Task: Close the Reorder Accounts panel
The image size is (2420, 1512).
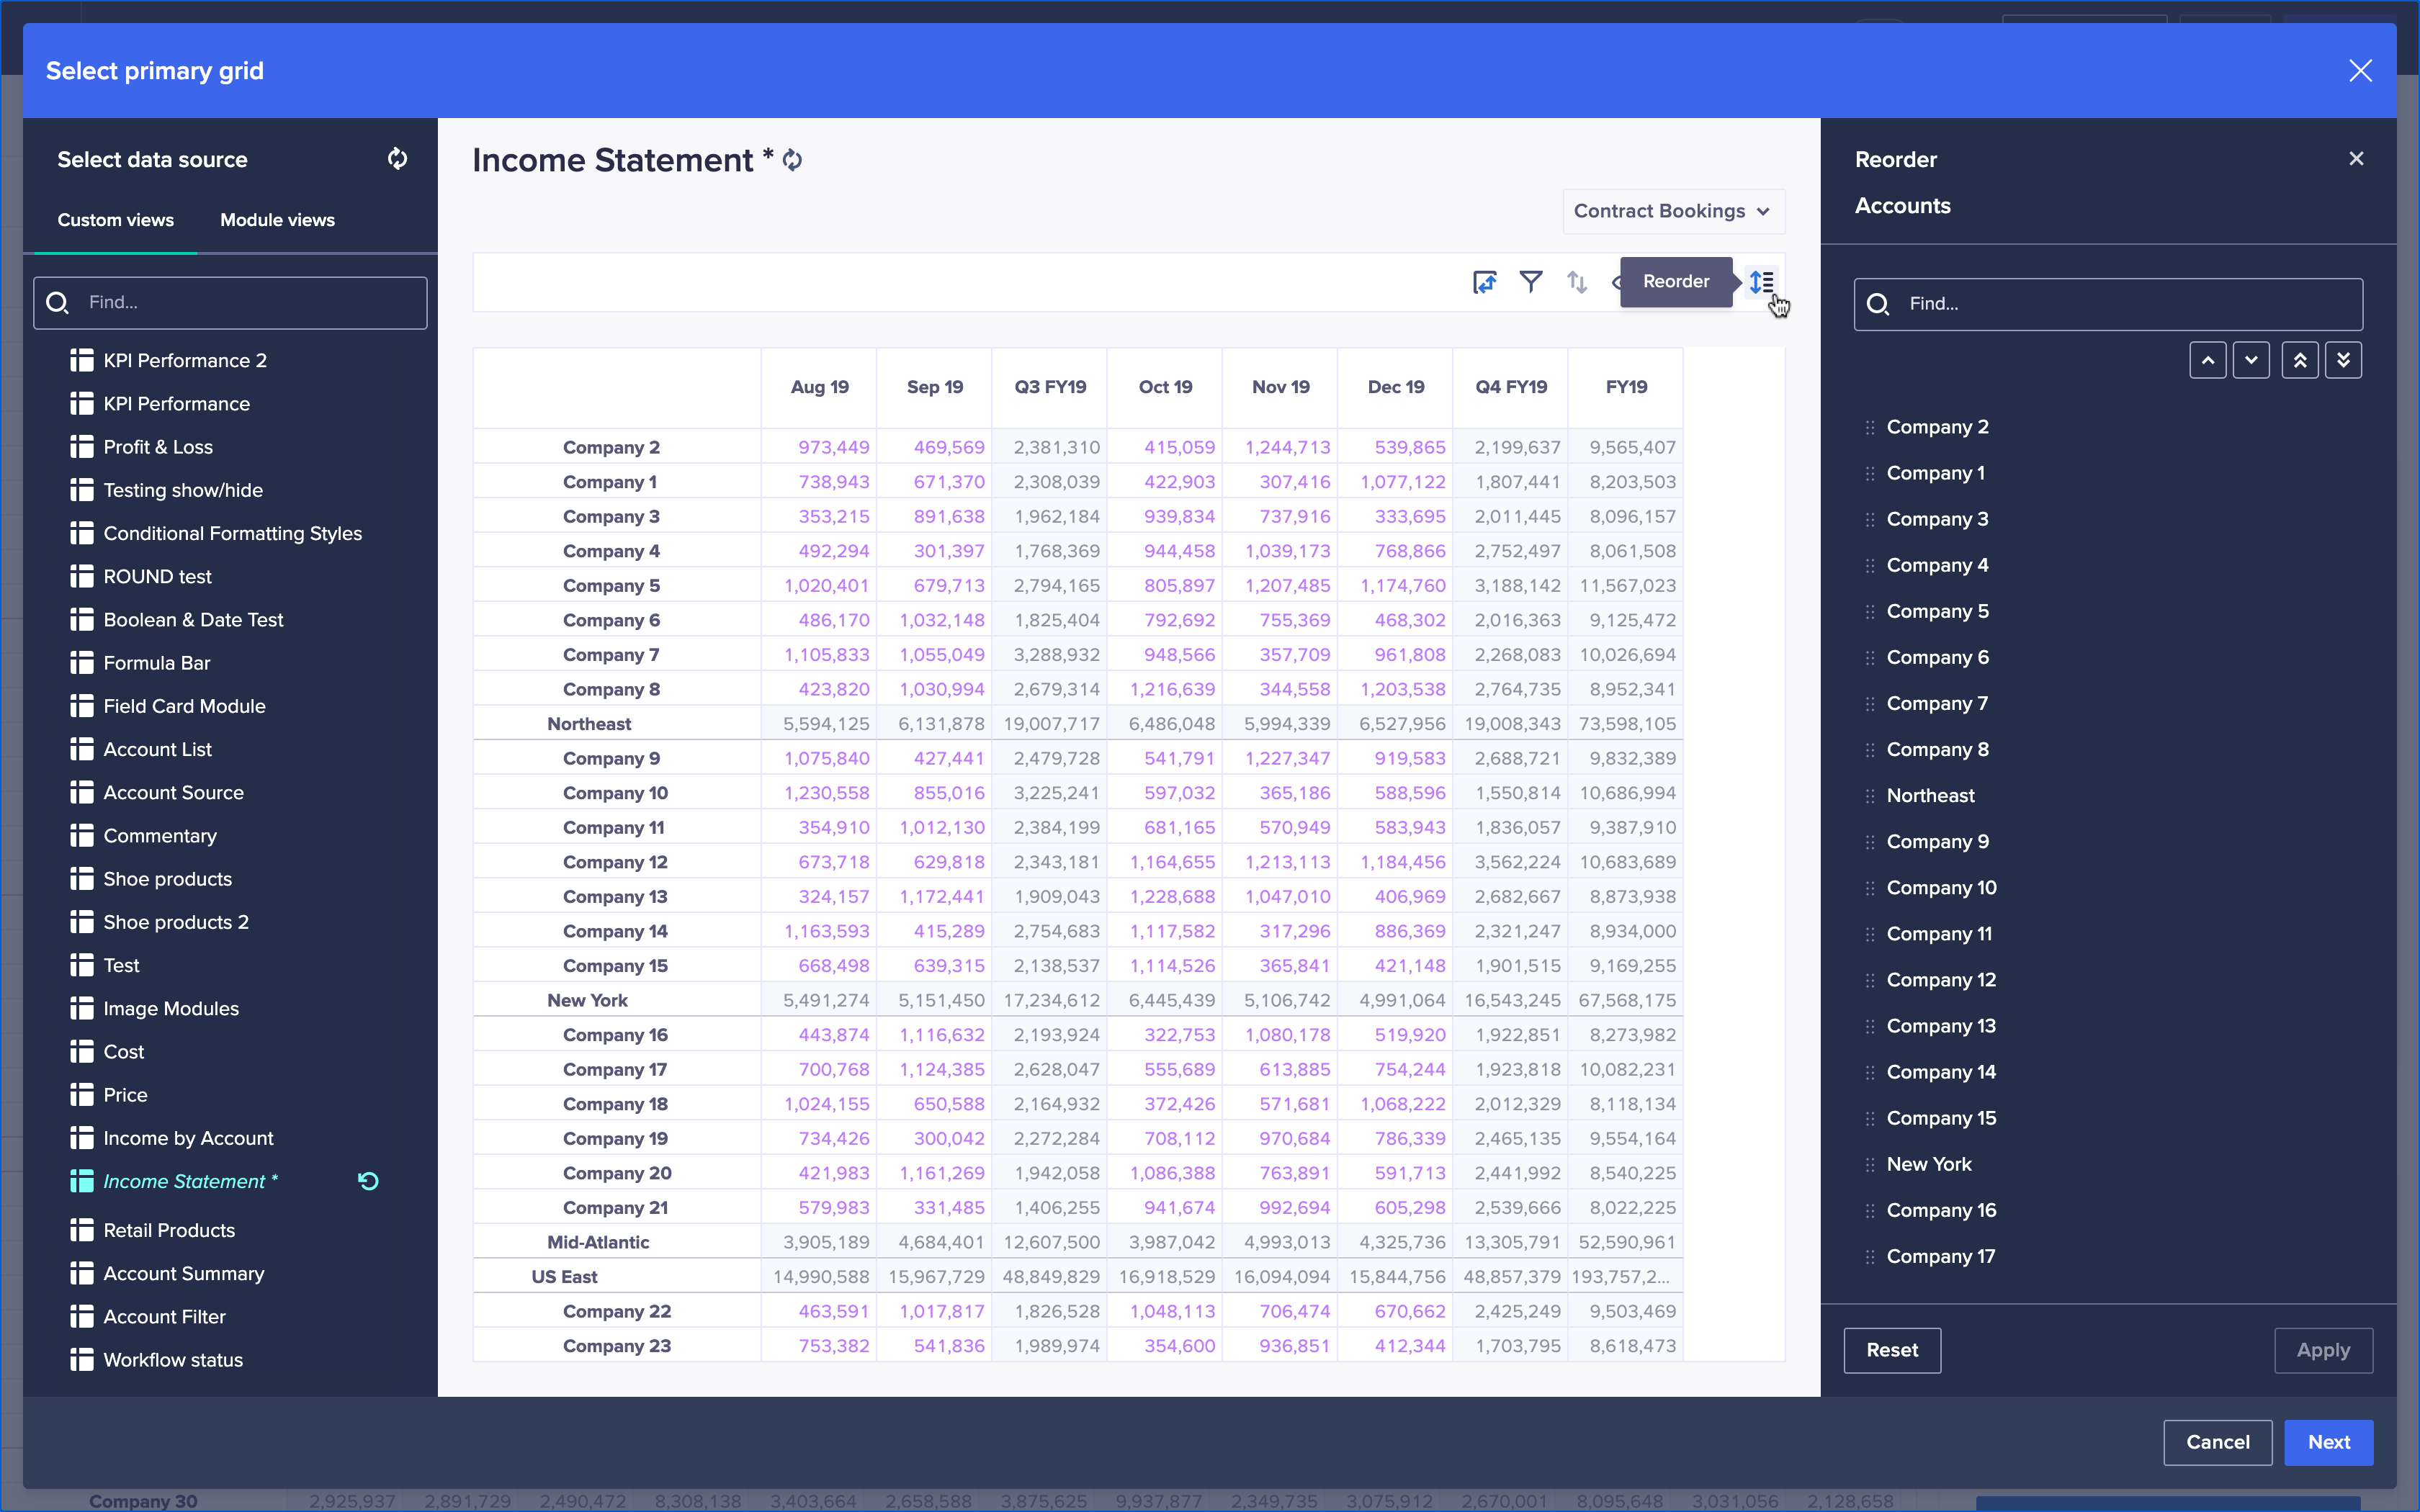Action: (x=2356, y=158)
